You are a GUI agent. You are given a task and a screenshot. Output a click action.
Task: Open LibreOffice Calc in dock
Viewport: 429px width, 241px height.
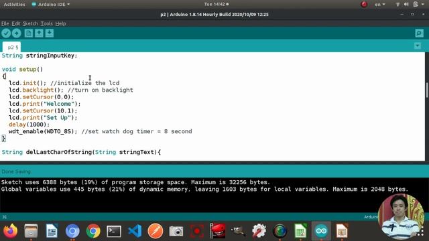[x=300, y=231]
